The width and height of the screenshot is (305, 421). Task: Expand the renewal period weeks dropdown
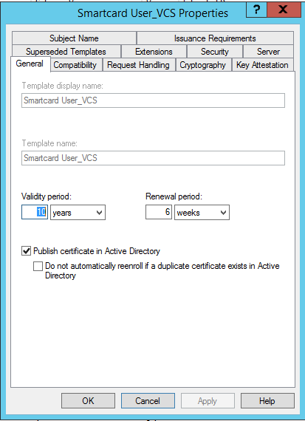coord(202,213)
